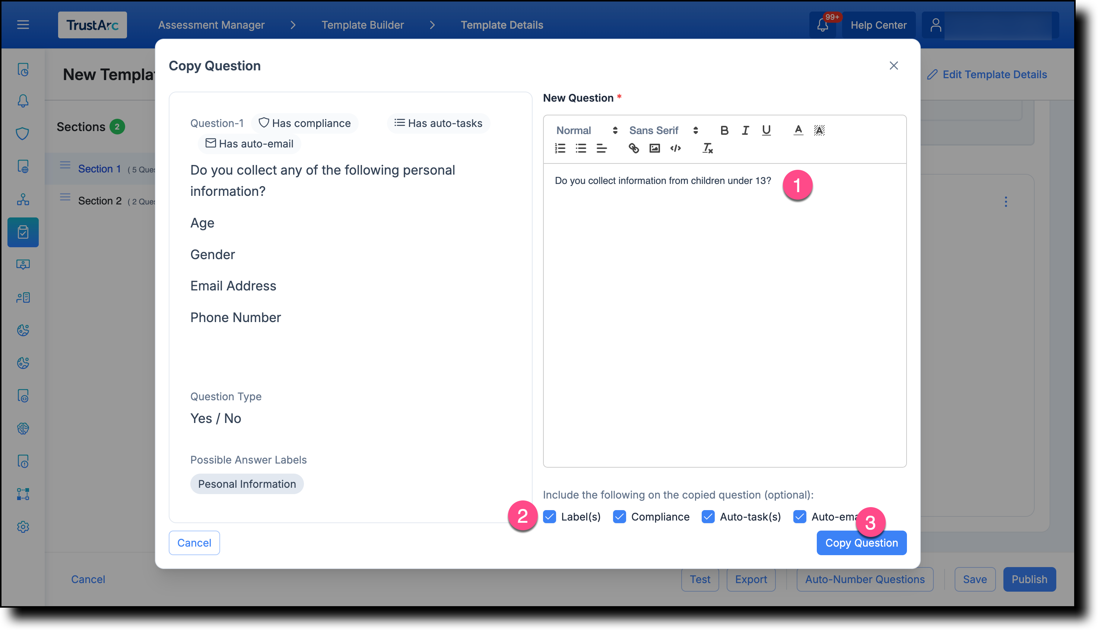Grab the Section 2 drag handle icon
Screen dimensions: 1098x630
coord(65,197)
